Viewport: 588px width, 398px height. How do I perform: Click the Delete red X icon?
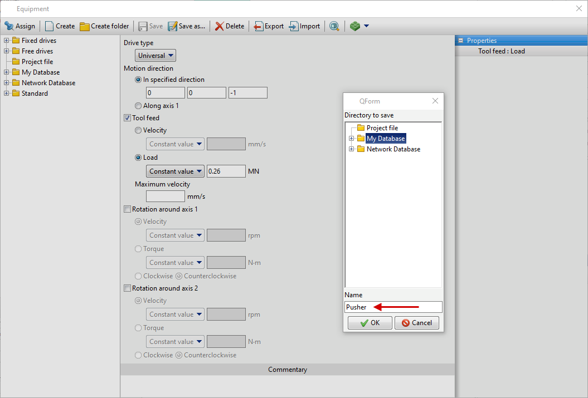pyautogui.click(x=220, y=26)
